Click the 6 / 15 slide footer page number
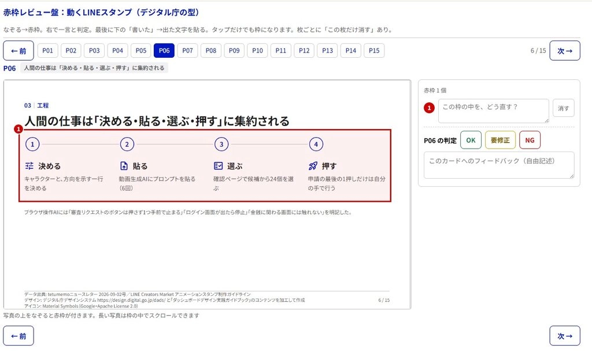 pos(384,300)
